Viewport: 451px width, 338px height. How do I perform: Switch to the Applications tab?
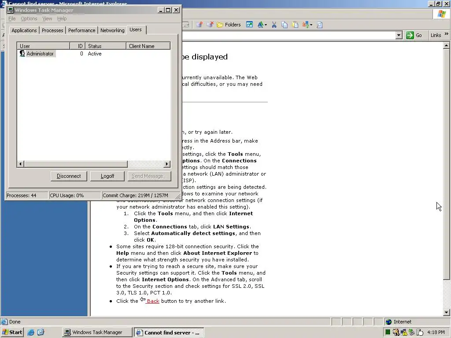click(x=24, y=30)
